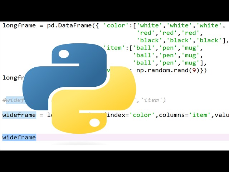The image size is (229, 172).
Task: Click the "pd.DataFrame" call text
Action: pyautogui.click(x=69, y=25)
